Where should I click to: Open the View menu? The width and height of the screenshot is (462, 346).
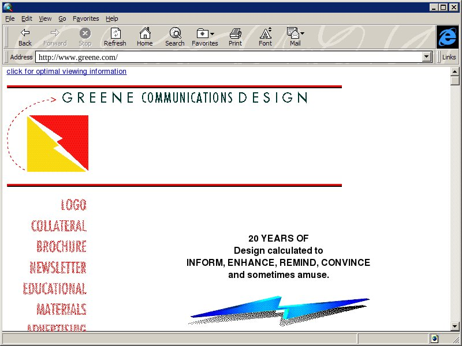[x=45, y=18]
